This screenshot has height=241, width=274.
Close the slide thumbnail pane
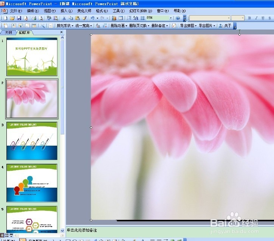(61, 32)
